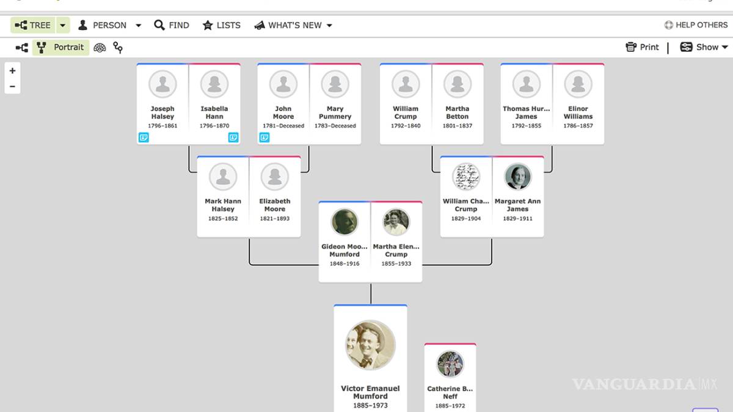The width and height of the screenshot is (733, 412).
Task: Open the LISTS menu item
Action: point(222,25)
